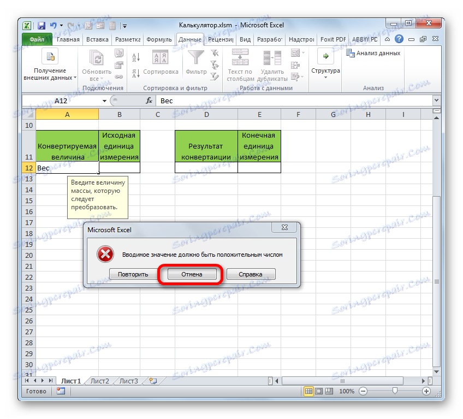Toggle the Фильтр funnel button
Screen dimensions: 463x419
196,62
